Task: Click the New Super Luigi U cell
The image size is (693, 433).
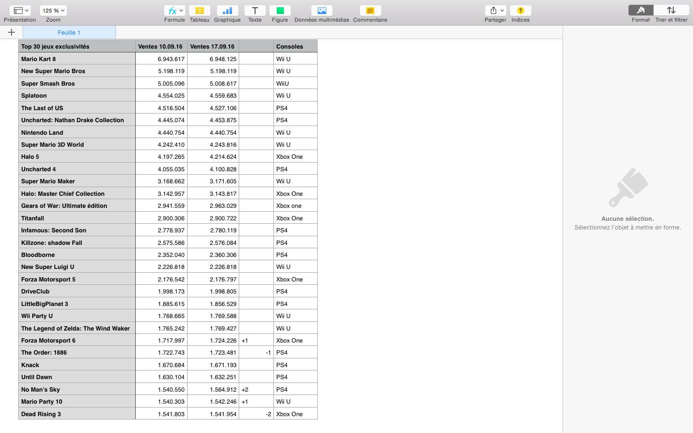Action: pos(77,267)
